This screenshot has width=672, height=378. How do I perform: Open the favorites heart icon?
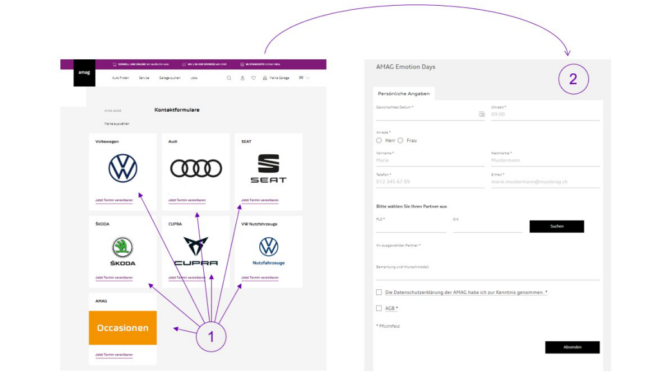click(253, 78)
